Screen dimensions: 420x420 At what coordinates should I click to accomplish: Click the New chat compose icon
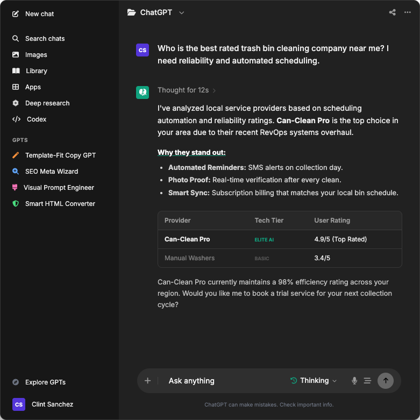coord(16,14)
